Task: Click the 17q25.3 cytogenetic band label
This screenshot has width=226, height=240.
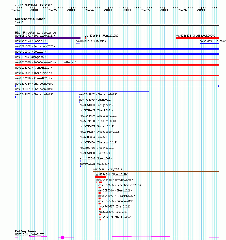Action: coord(21,22)
